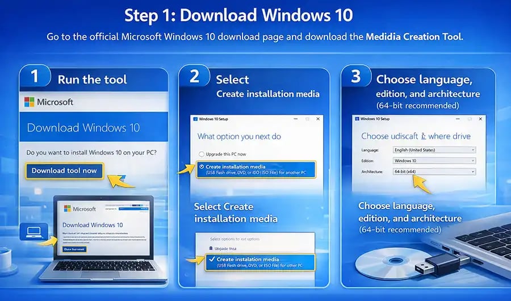Click the blue laptop icon beside the laptop

33,232
